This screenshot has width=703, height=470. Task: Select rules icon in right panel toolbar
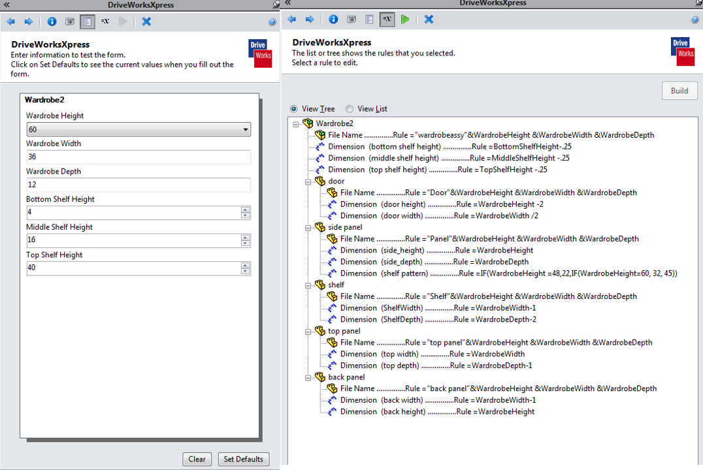click(387, 20)
